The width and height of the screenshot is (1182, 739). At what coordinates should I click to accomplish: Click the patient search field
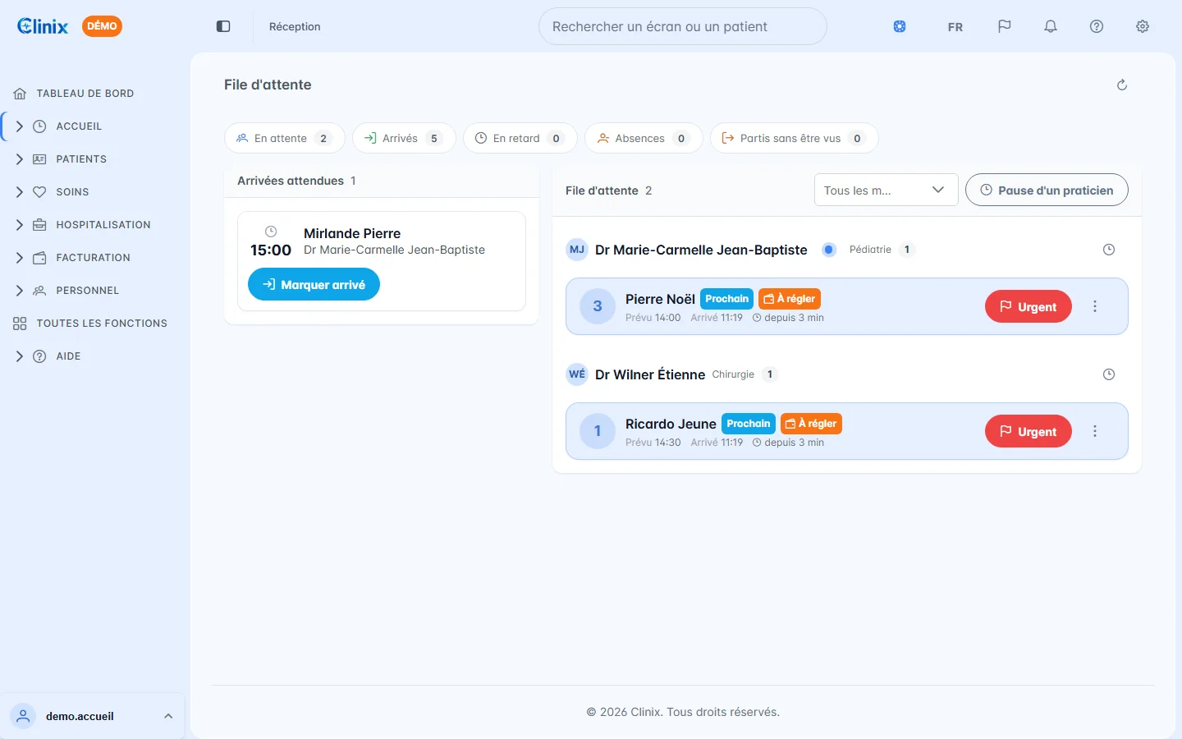coord(683,26)
